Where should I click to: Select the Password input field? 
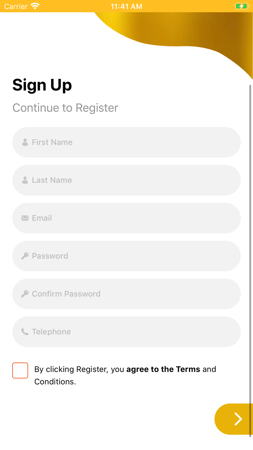click(x=126, y=256)
